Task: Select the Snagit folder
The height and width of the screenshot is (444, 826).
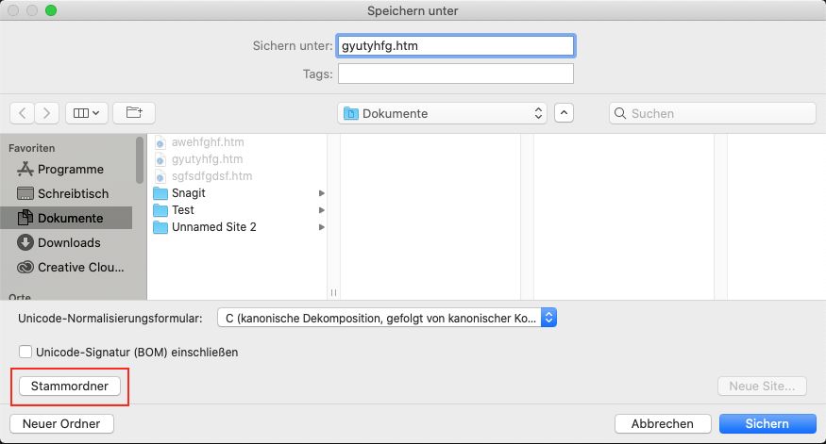Action: (188, 193)
